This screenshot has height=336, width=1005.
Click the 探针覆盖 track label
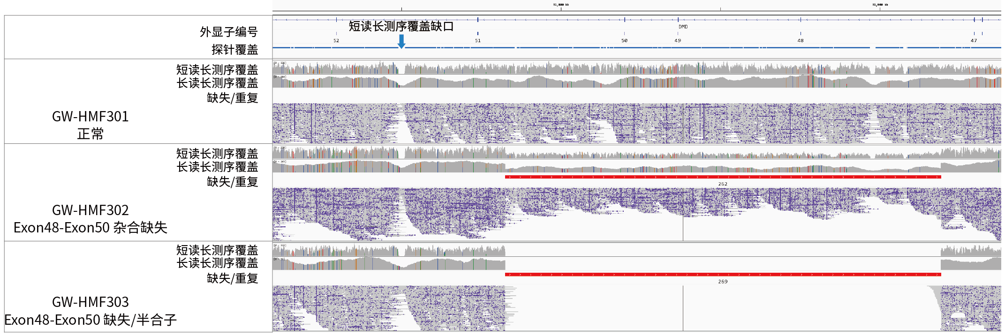click(234, 49)
